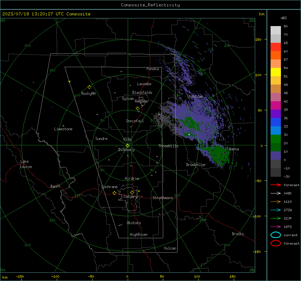Screen dimensions: 301x281
Task: Click the Vulcan label
Action: (x=170, y=248)
